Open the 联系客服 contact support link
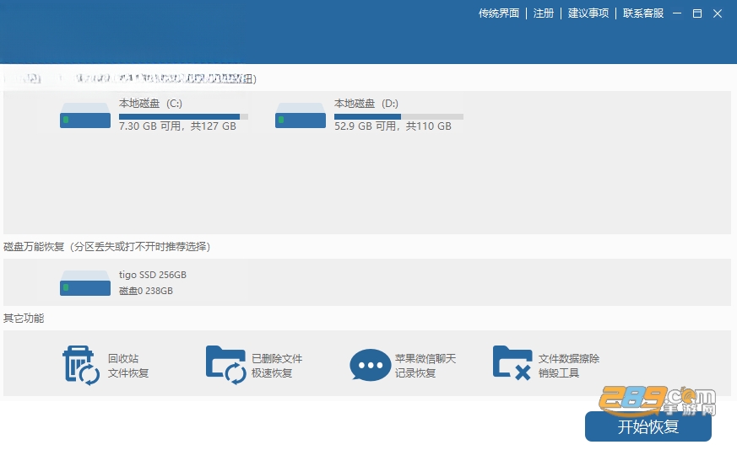Screen dimensions: 737x450 click(643, 13)
